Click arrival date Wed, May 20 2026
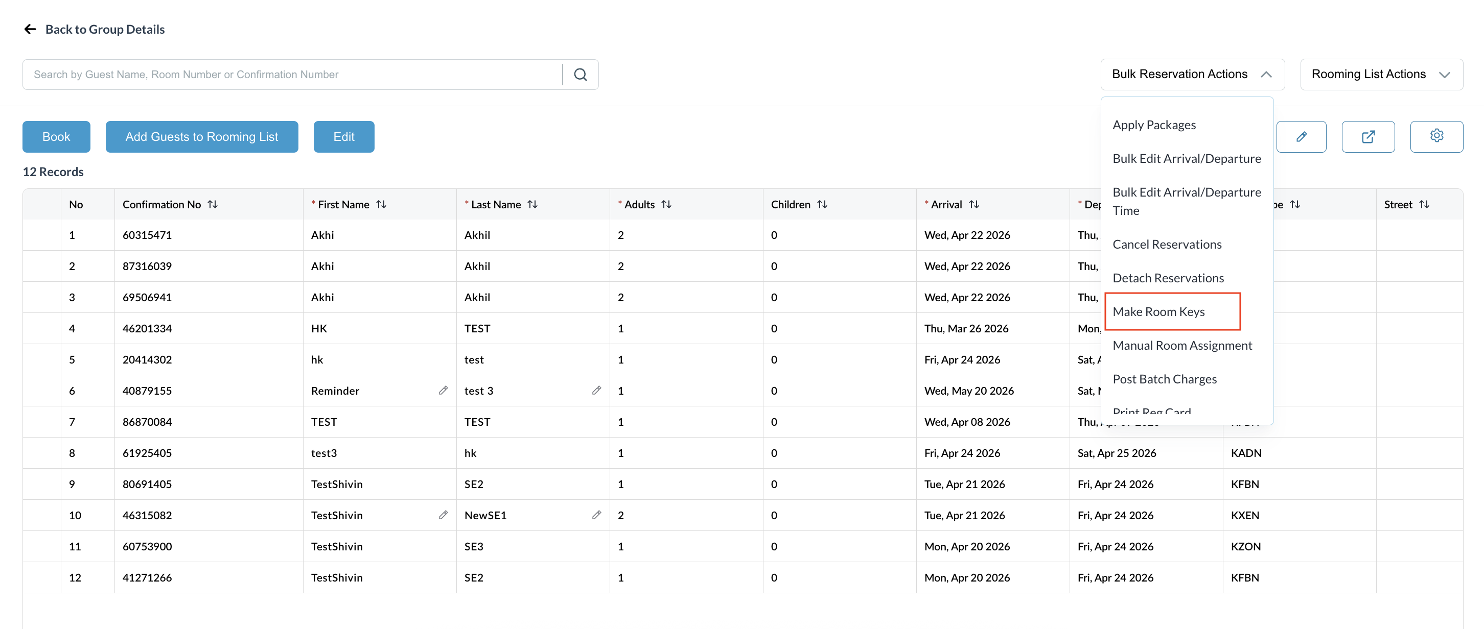1484x629 pixels. point(969,390)
